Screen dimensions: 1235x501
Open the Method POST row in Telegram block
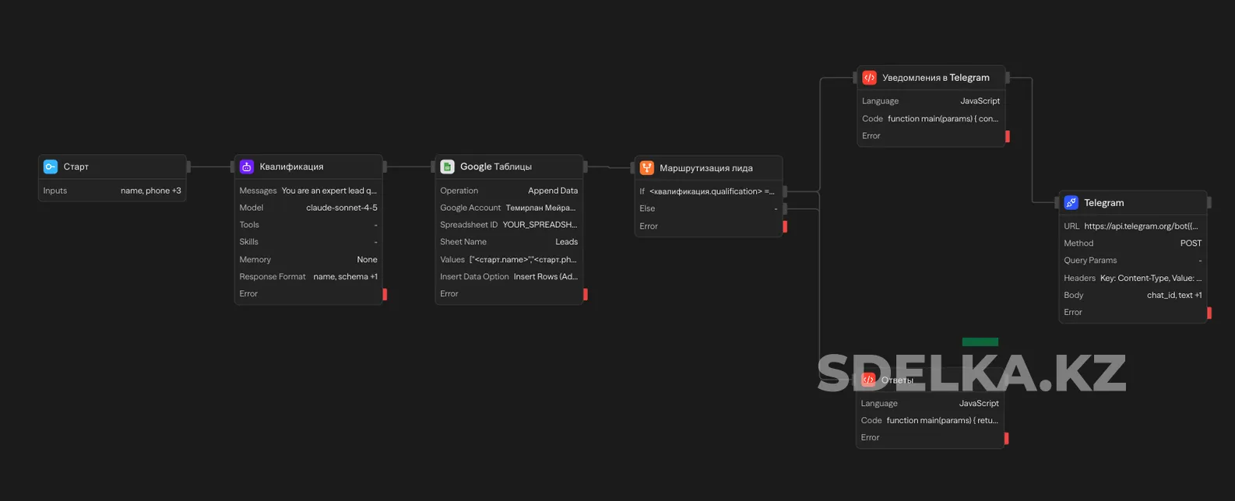click(1132, 243)
